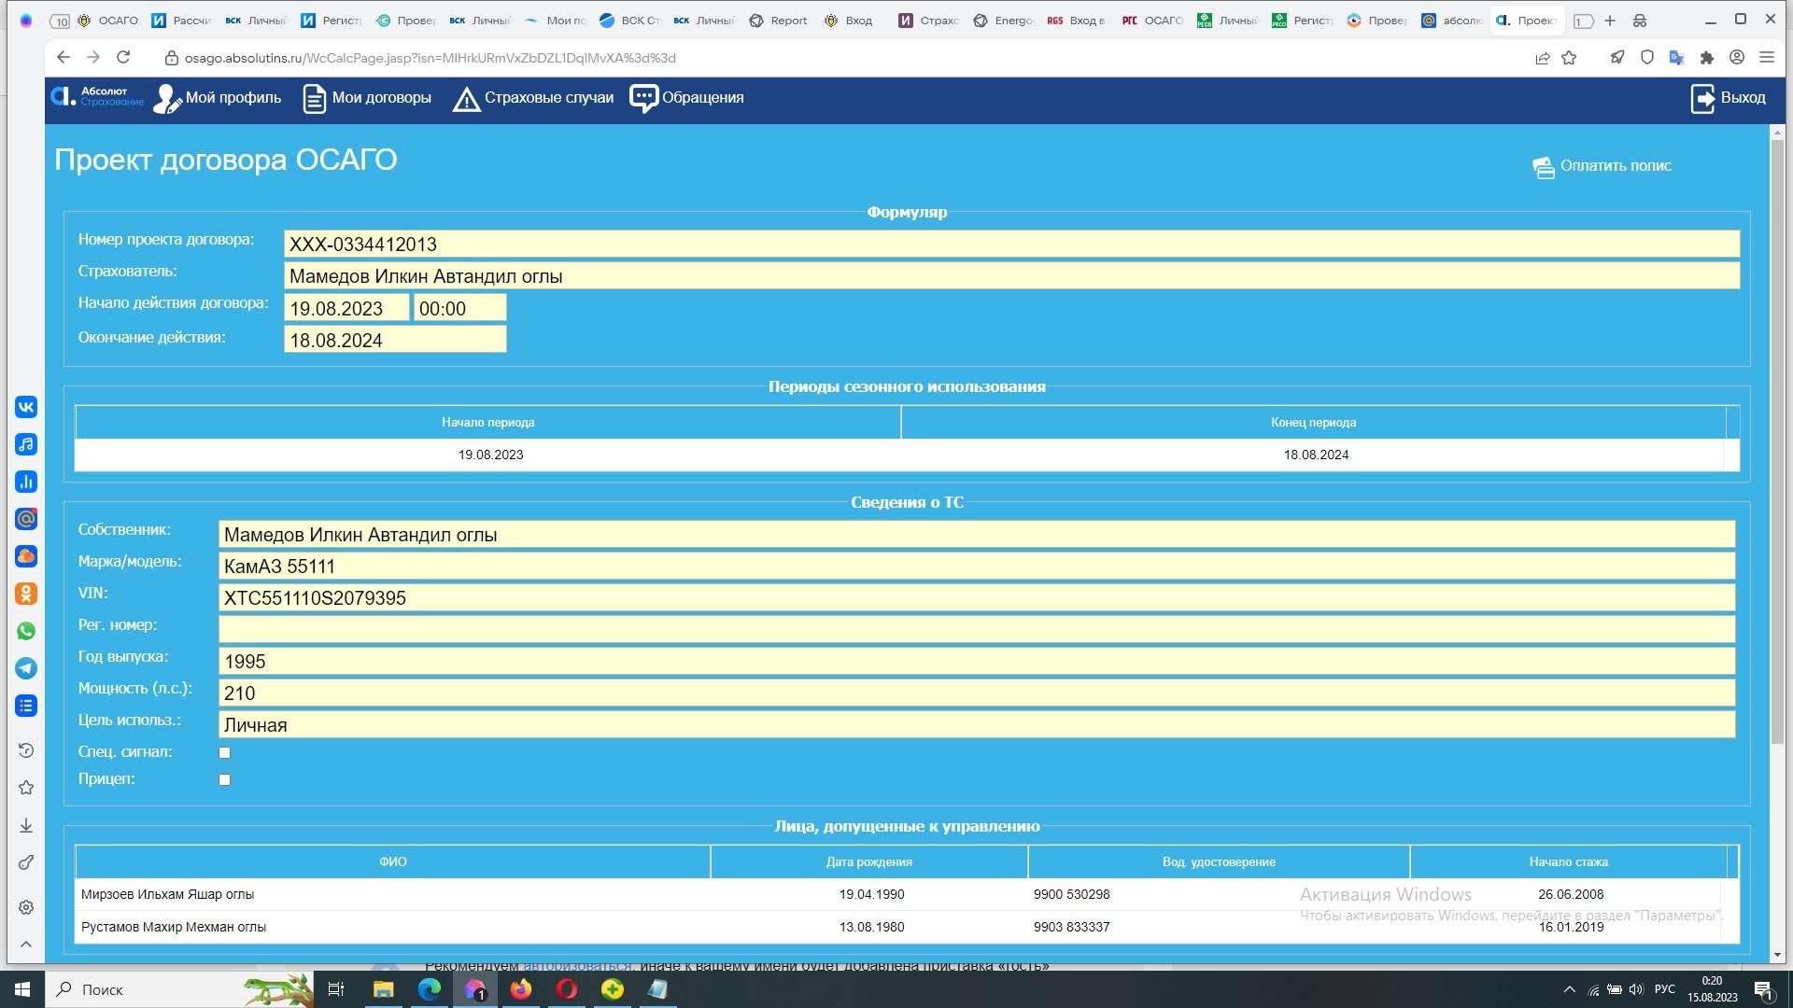
Task: Click the bookmark star in address bar
Action: [1569, 58]
